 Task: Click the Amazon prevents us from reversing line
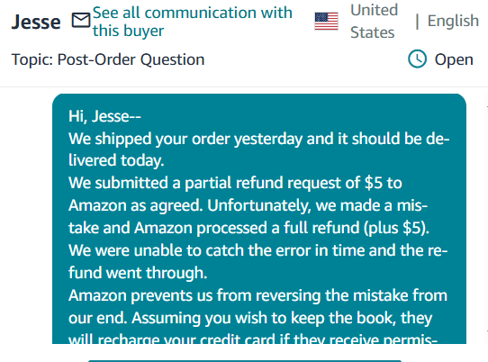tap(258, 294)
